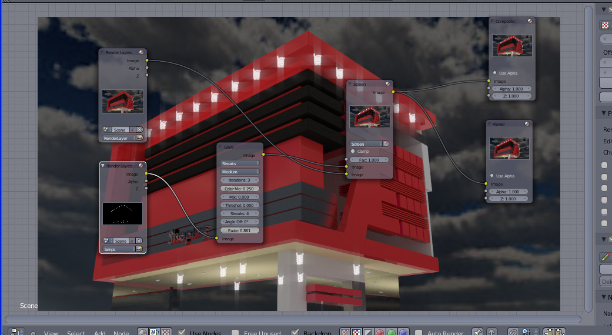612x335 pixels.
Task: Click preview toggle sphere on lamps Render Layers node
Action: tap(141, 165)
